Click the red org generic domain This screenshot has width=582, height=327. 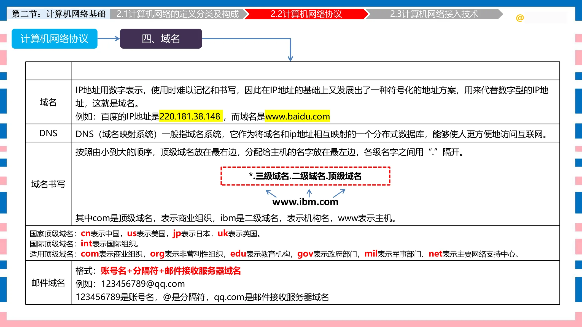click(x=157, y=254)
